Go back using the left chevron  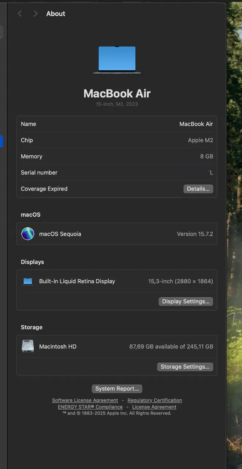point(20,14)
